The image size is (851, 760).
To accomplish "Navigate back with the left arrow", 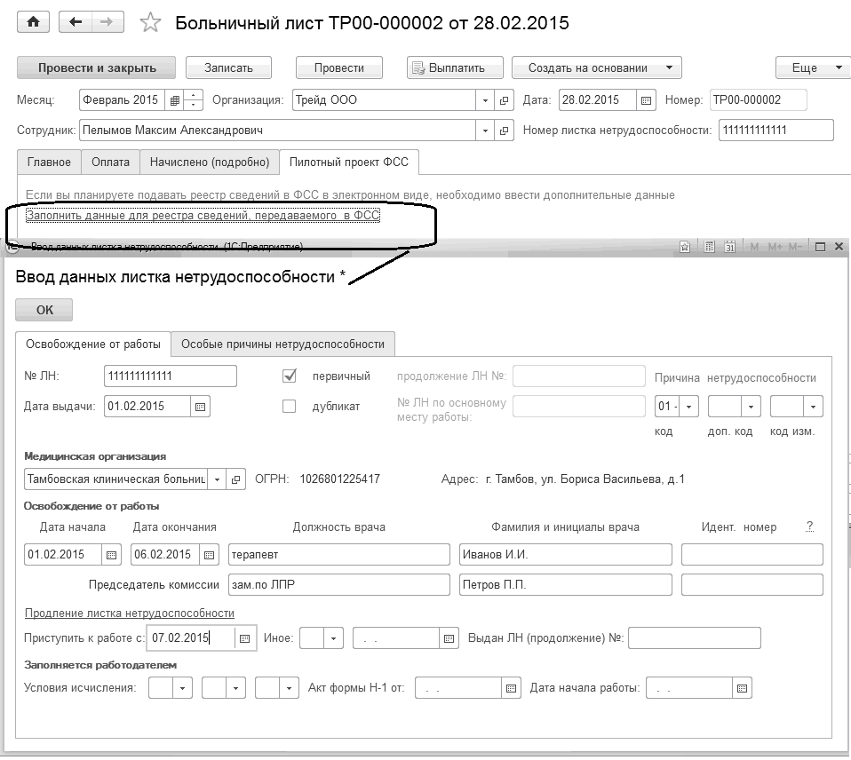I will point(76,22).
